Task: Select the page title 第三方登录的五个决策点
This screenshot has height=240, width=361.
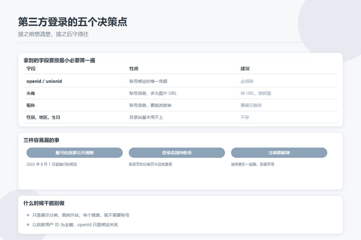Action: [73, 22]
